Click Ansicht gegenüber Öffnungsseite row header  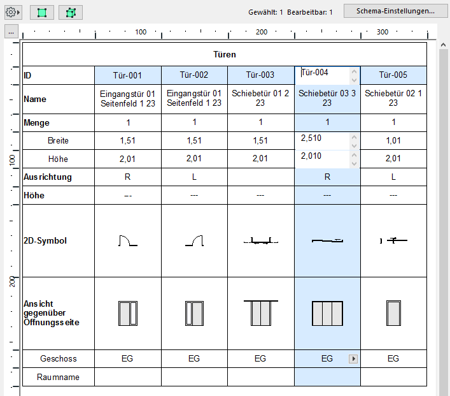click(x=59, y=314)
